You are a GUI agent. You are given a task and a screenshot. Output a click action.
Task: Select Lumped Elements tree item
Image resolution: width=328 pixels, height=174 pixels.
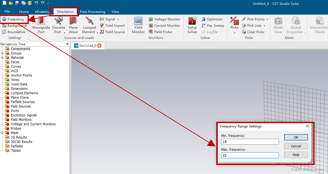pos(24,93)
